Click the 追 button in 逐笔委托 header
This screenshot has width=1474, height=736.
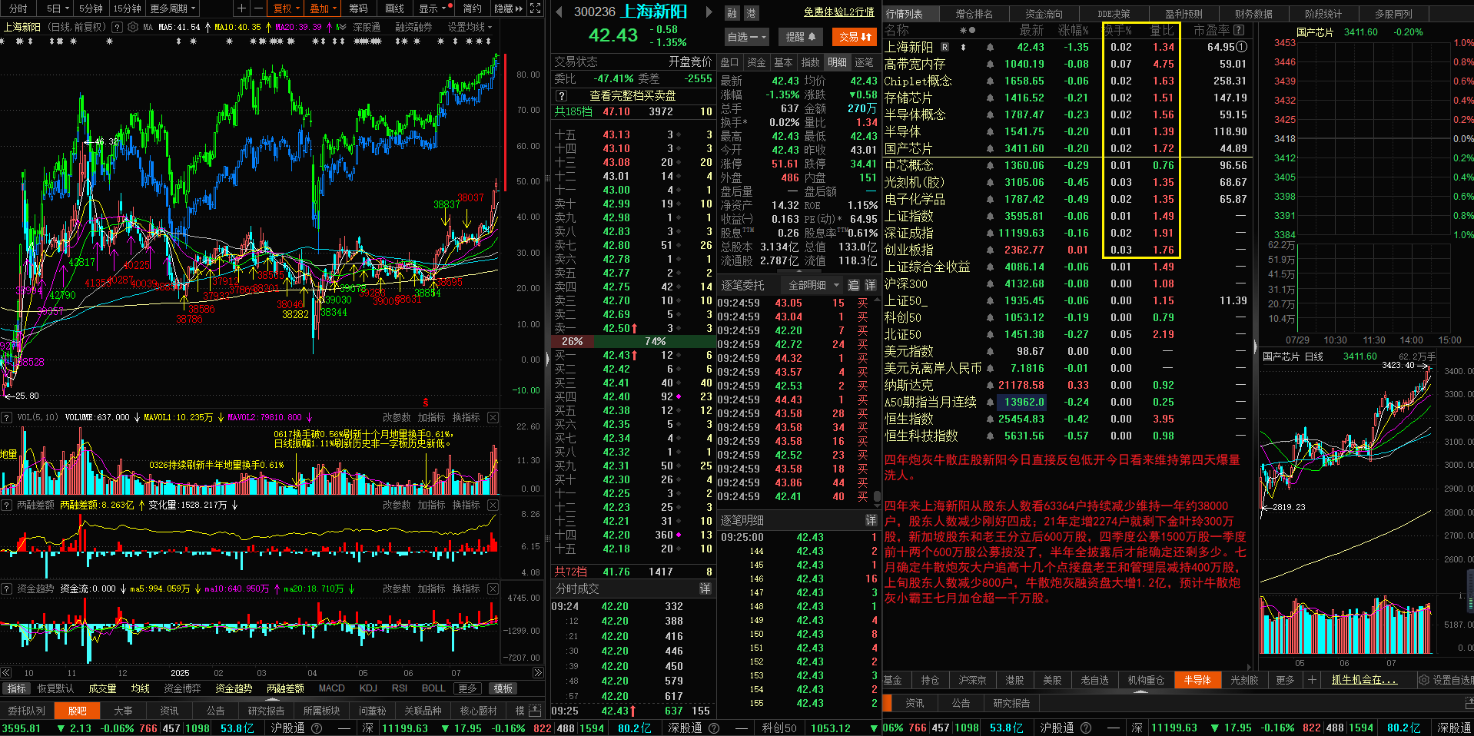[x=853, y=285]
